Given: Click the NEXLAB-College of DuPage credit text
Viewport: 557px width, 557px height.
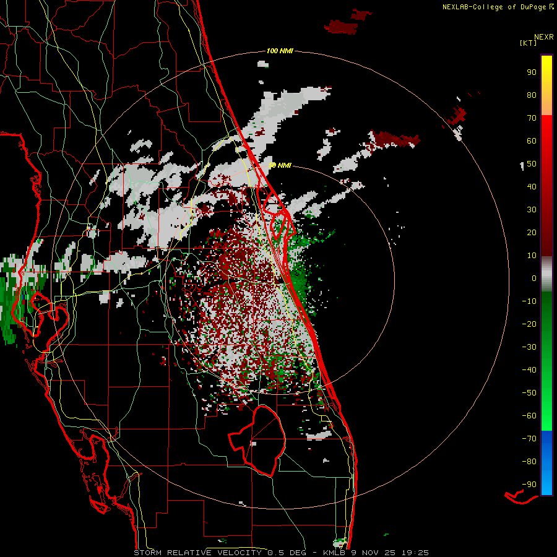Looking at the screenshot, I should [x=494, y=7].
